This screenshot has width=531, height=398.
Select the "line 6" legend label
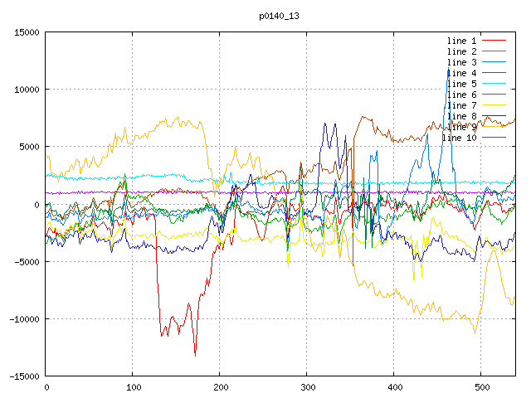tap(461, 95)
